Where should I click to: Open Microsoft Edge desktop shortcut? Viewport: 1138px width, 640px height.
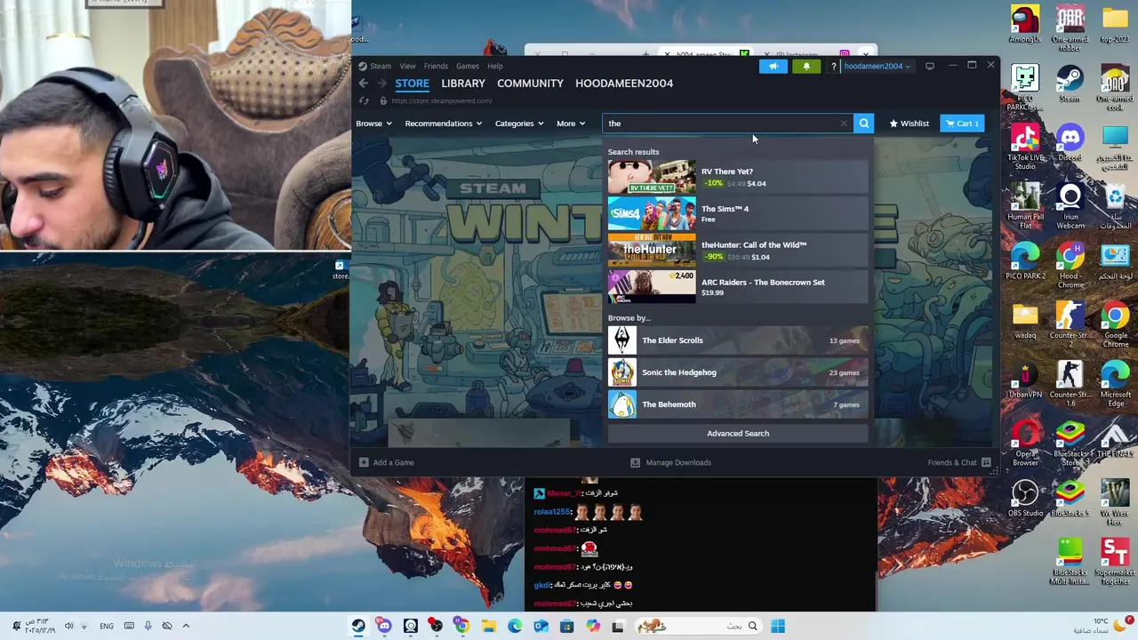(x=1115, y=384)
